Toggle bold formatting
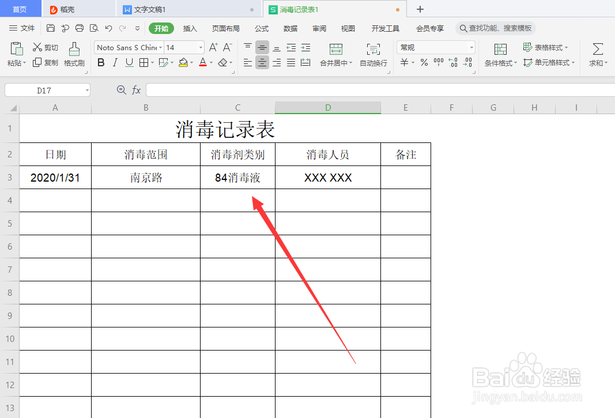Screen dimensions: 615x418 point(101,62)
